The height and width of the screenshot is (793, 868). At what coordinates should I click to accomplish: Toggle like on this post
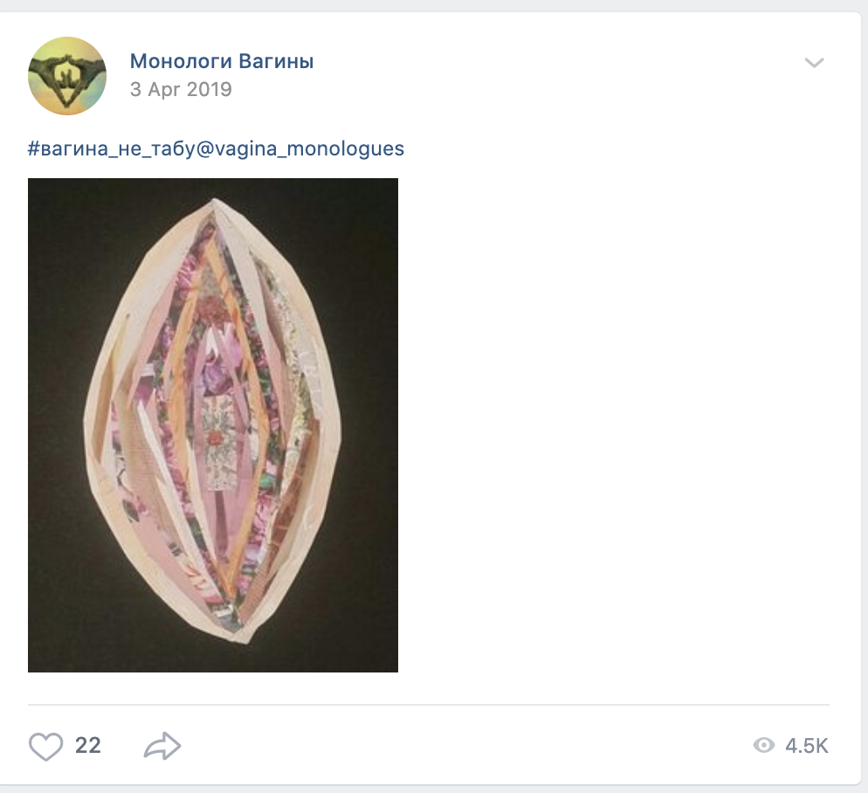pos(46,746)
